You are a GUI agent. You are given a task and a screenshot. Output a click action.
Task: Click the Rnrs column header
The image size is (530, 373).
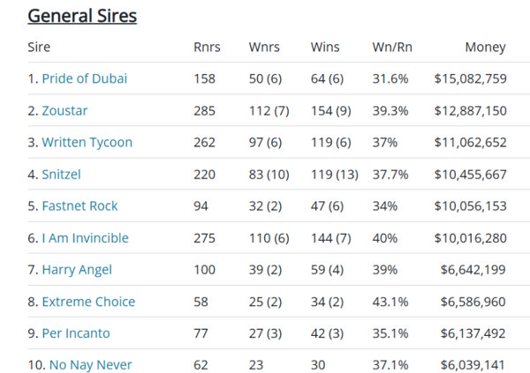tap(208, 48)
